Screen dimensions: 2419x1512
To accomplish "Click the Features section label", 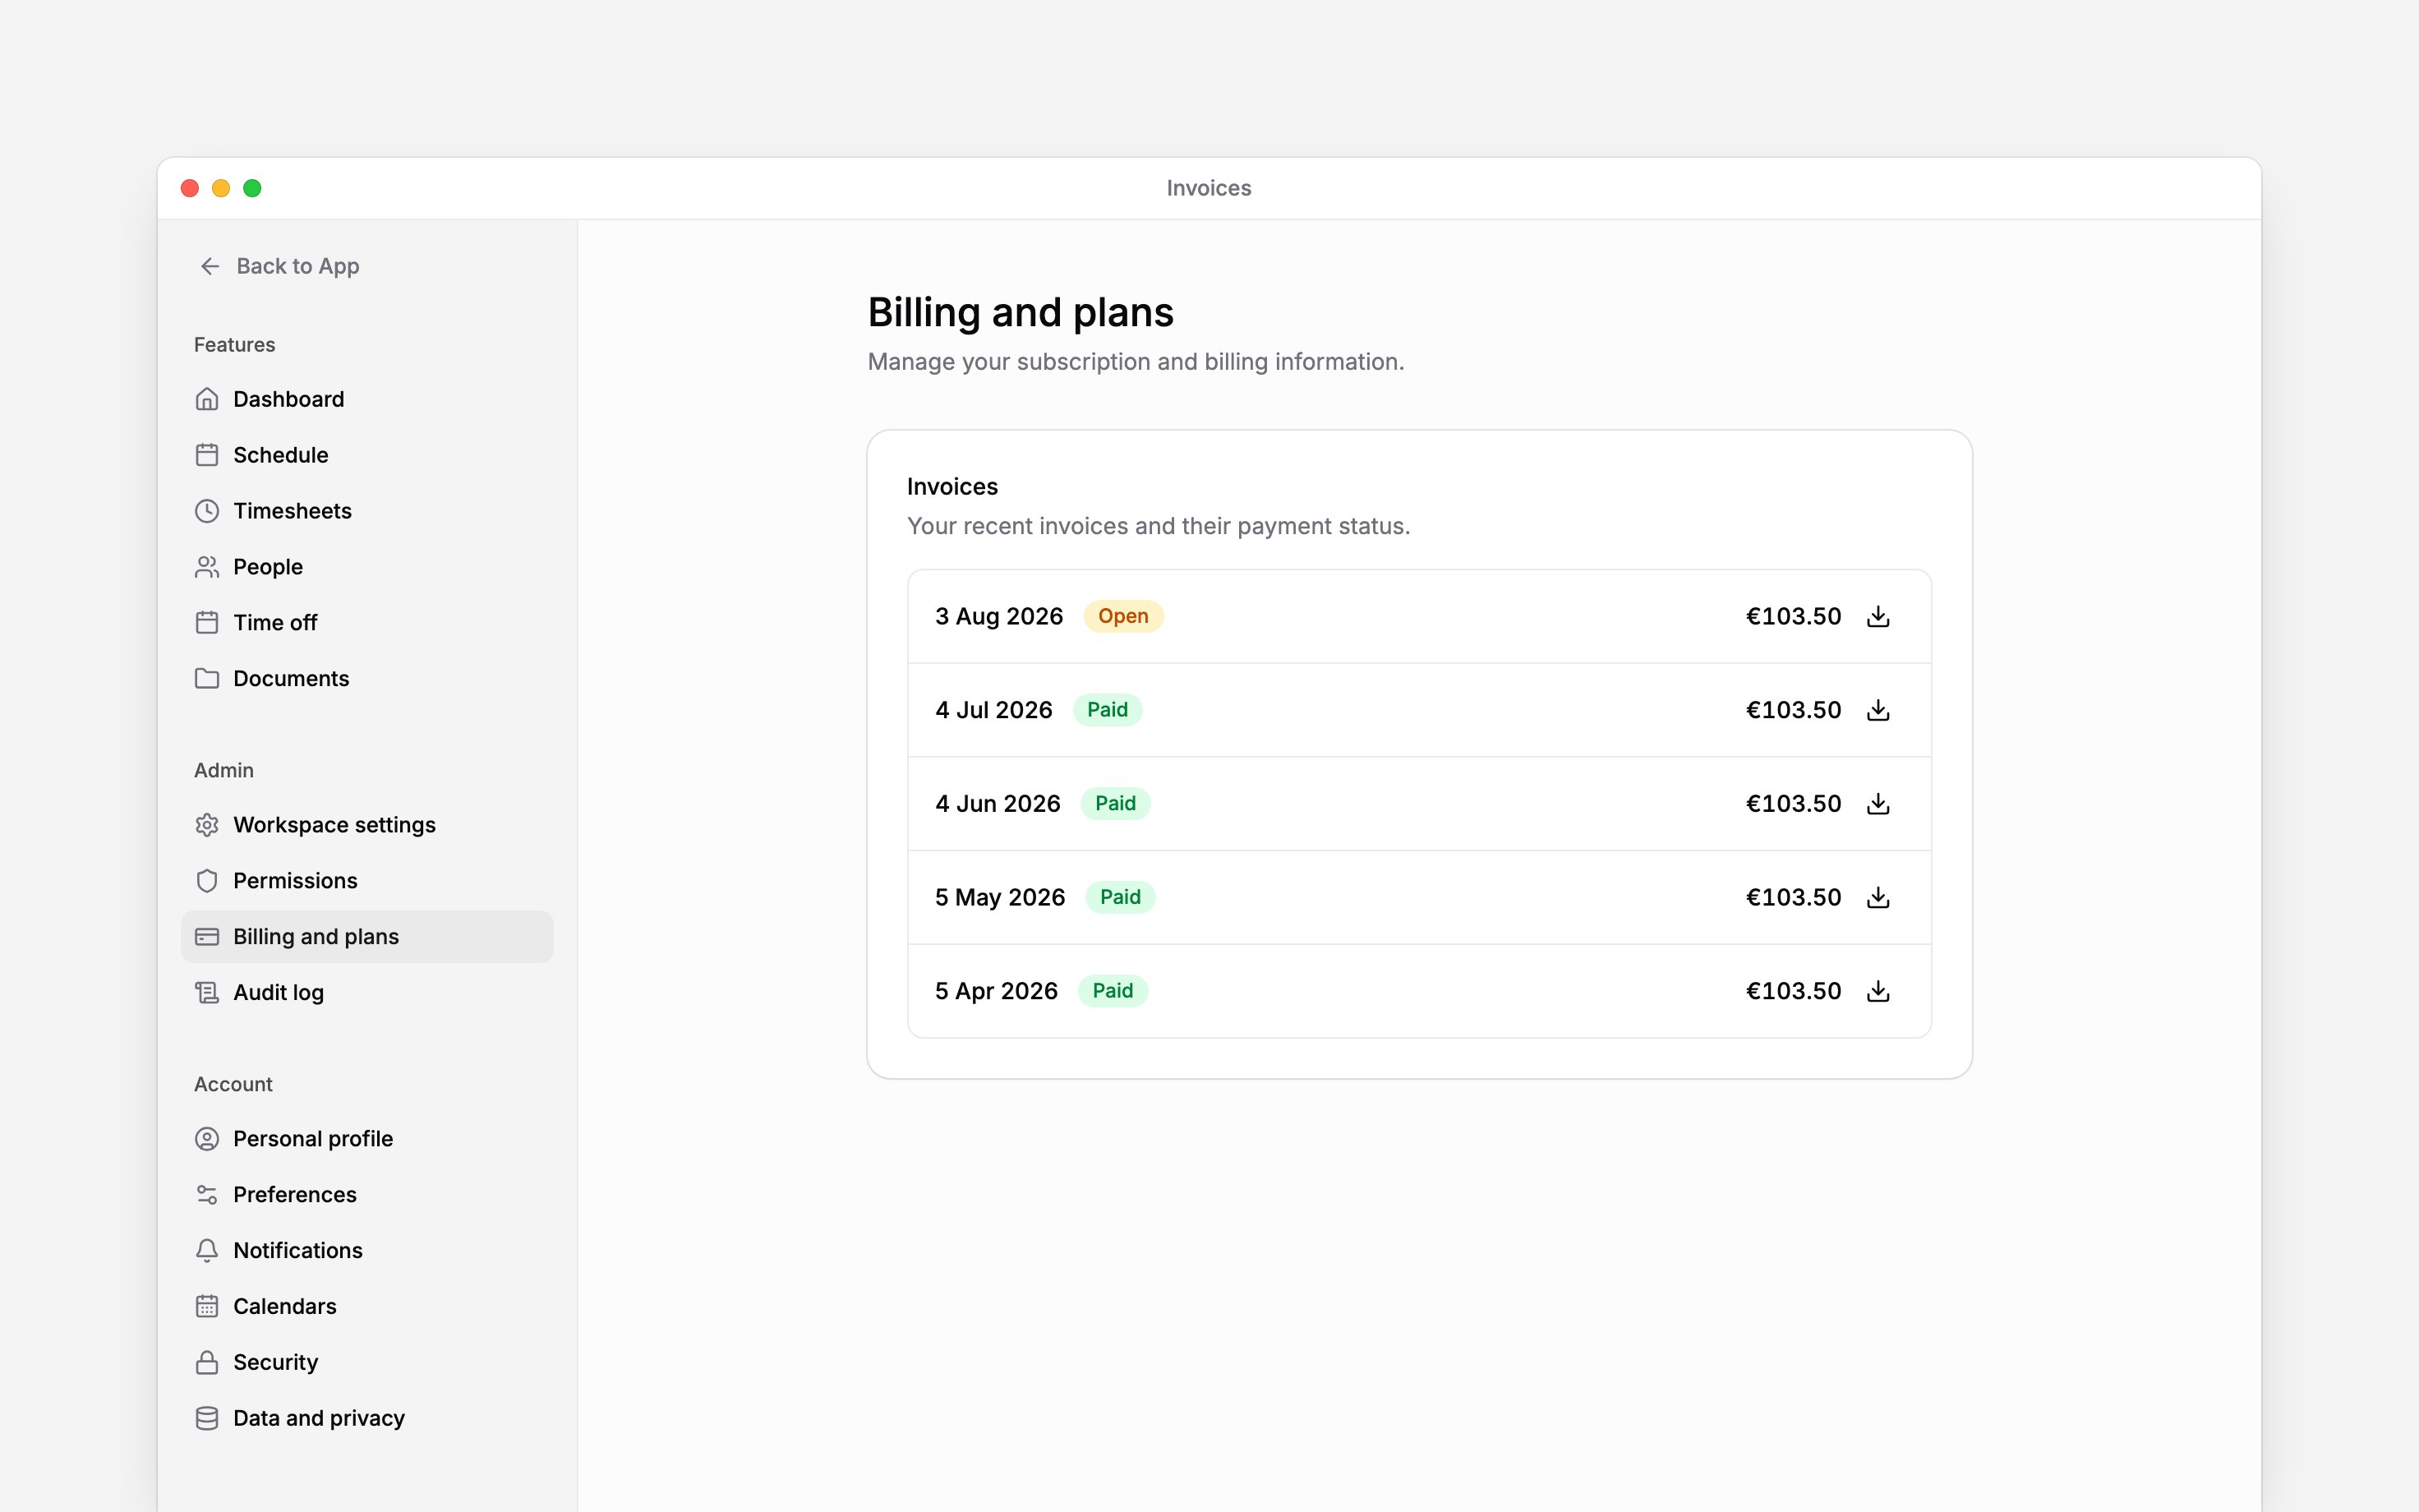I will pyautogui.click(x=234, y=345).
